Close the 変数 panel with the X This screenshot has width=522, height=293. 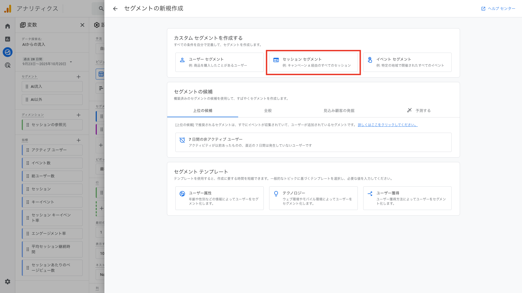click(82, 25)
